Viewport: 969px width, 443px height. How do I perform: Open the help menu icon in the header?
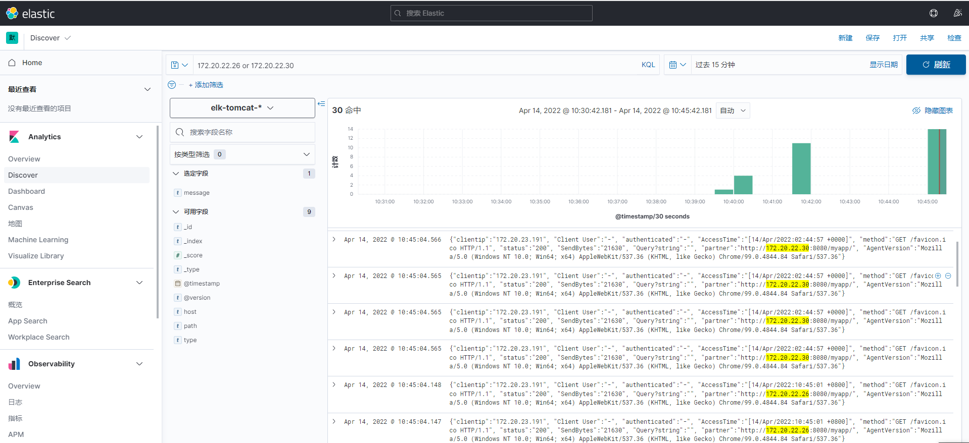coord(934,13)
